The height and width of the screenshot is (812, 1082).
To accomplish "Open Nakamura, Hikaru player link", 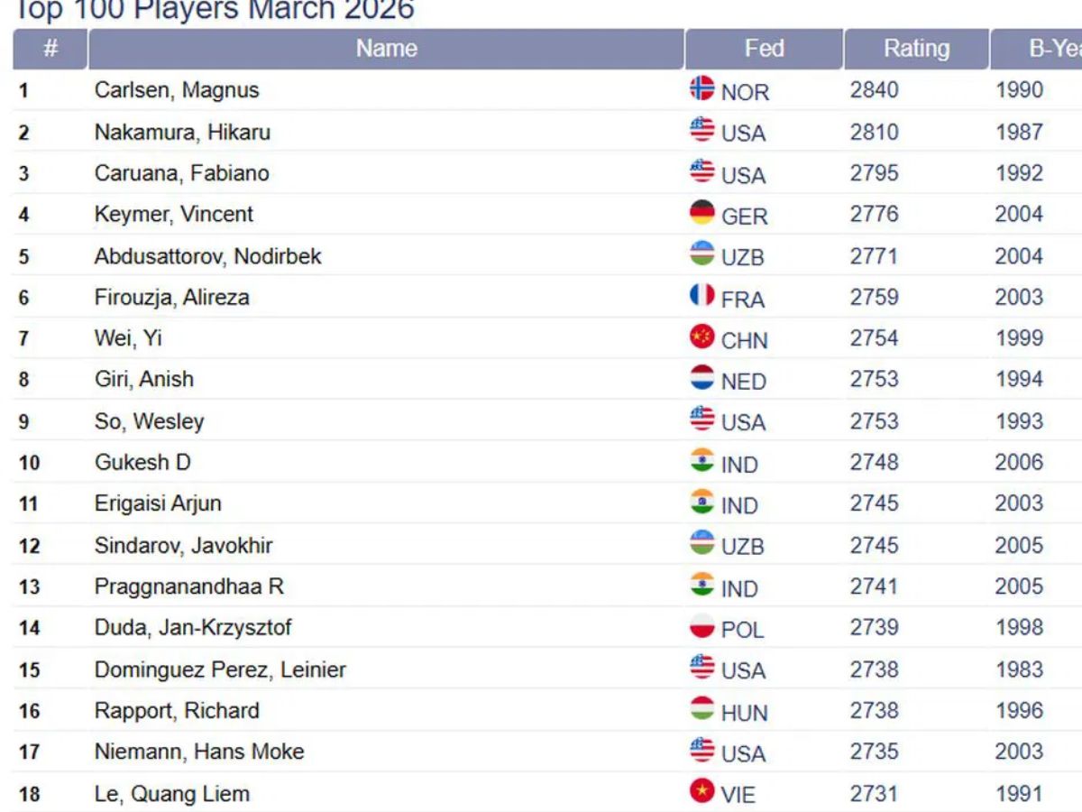I will pos(182,132).
